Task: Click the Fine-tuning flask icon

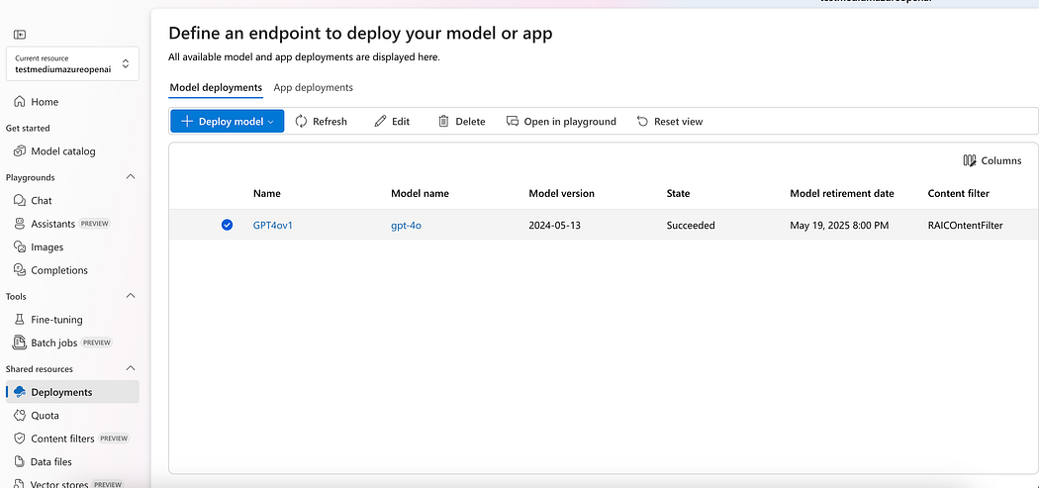Action: coord(19,320)
